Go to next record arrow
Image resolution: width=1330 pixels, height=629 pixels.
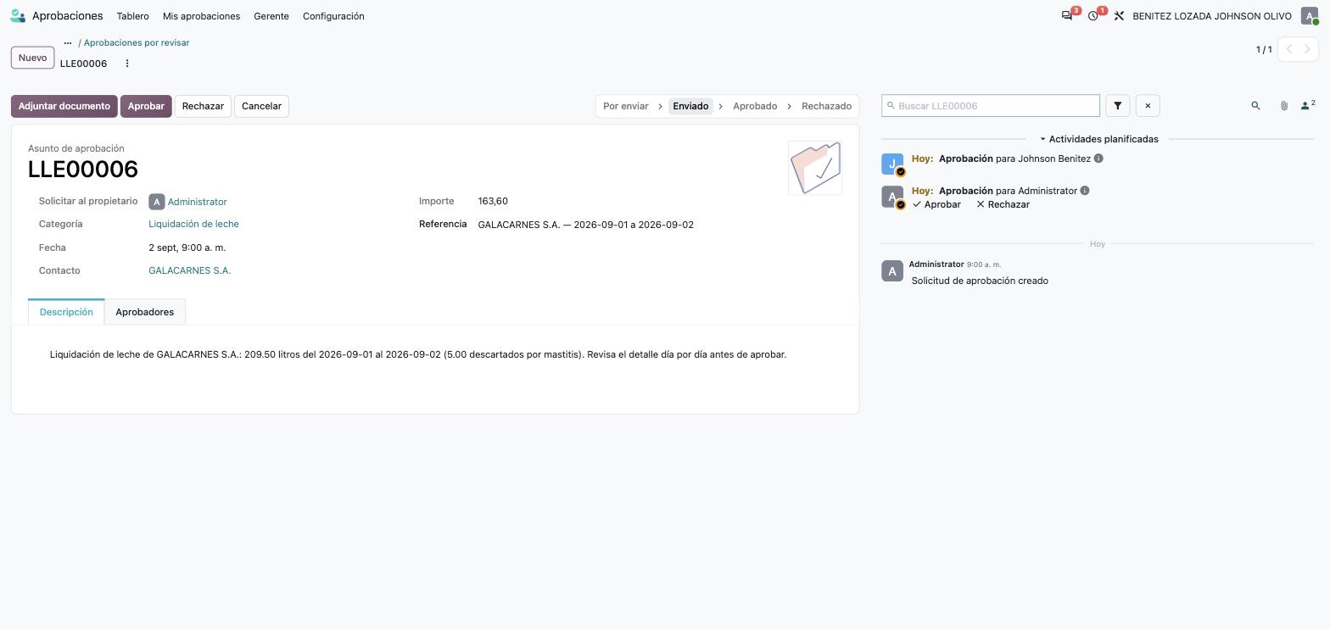[1308, 49]
